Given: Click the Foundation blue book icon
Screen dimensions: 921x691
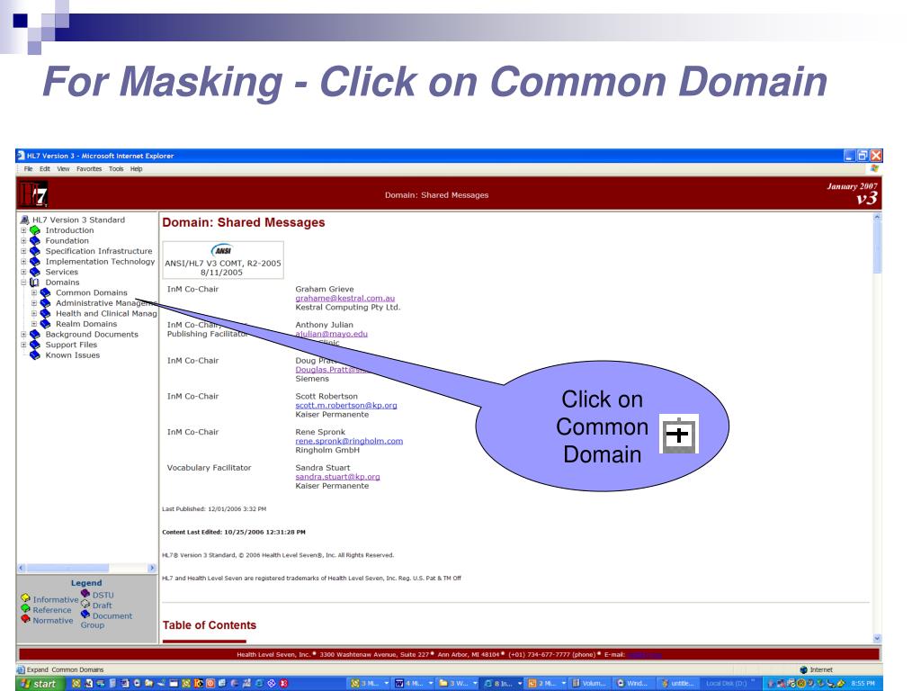Looking at the screenshot, I should coord(35,241).
